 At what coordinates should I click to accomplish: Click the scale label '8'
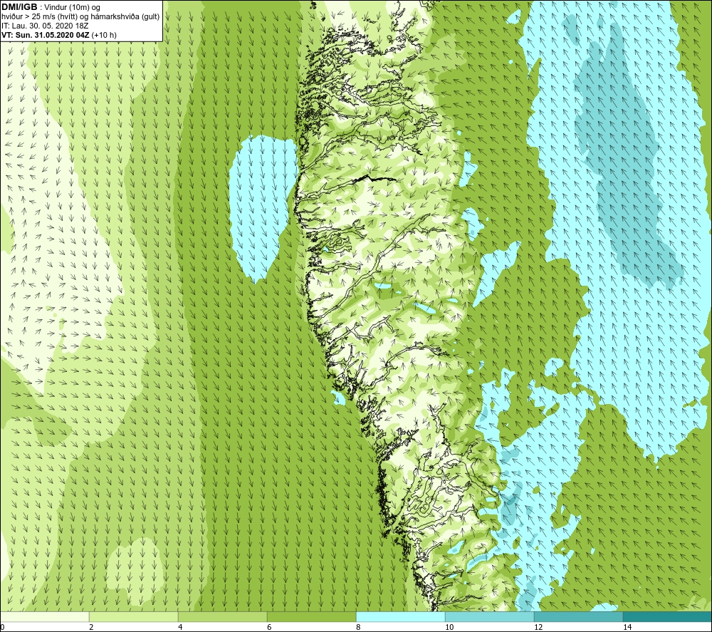point(358,627)
